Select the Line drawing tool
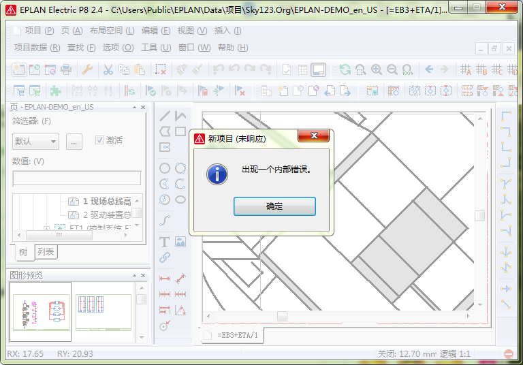 tap(164, 116)
